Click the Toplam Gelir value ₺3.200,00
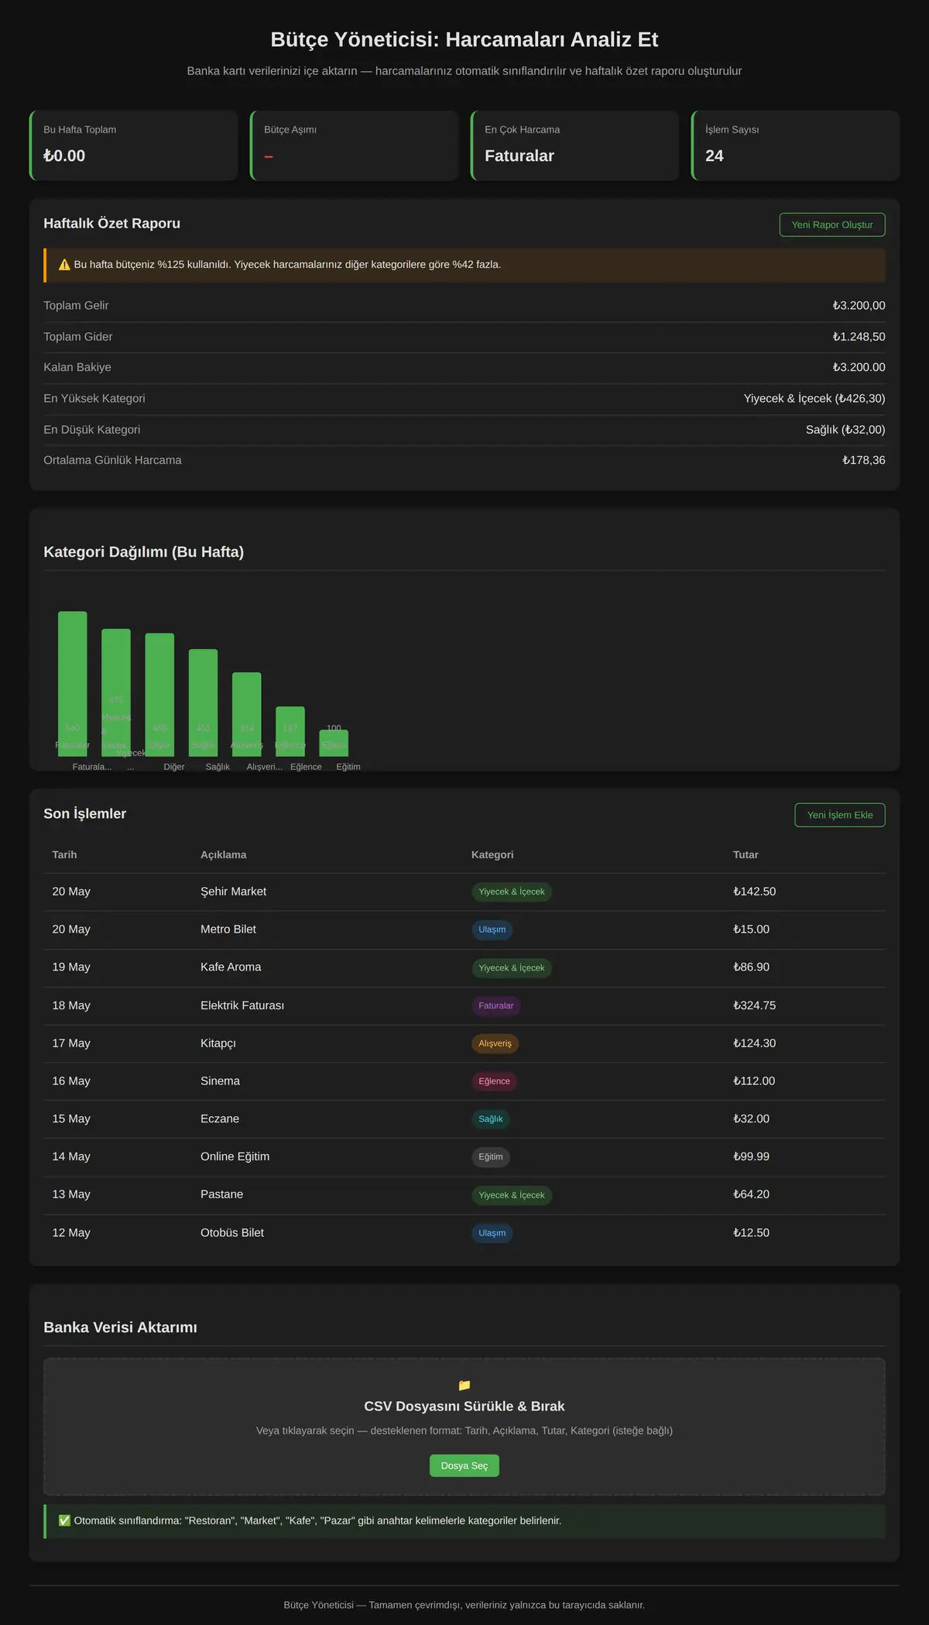Image resolution: width=929 pixels, height=1625 pixels. (859, 306)
